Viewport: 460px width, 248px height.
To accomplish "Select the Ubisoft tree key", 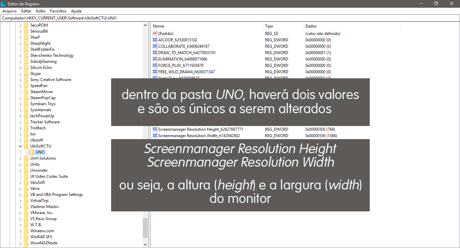I will (37, 140).
